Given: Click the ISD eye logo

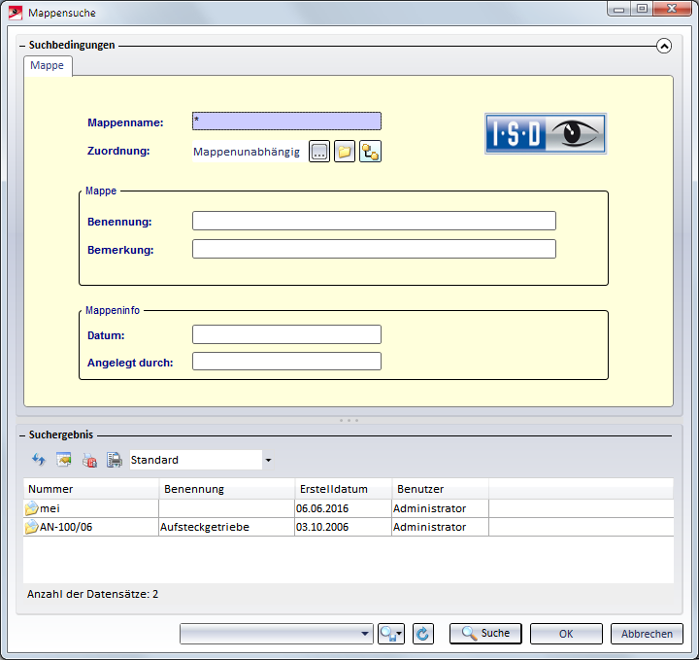Looking at the screenshot, I should click(545, 133).
